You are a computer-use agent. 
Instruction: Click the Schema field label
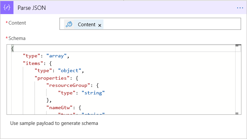pos(17,38)
